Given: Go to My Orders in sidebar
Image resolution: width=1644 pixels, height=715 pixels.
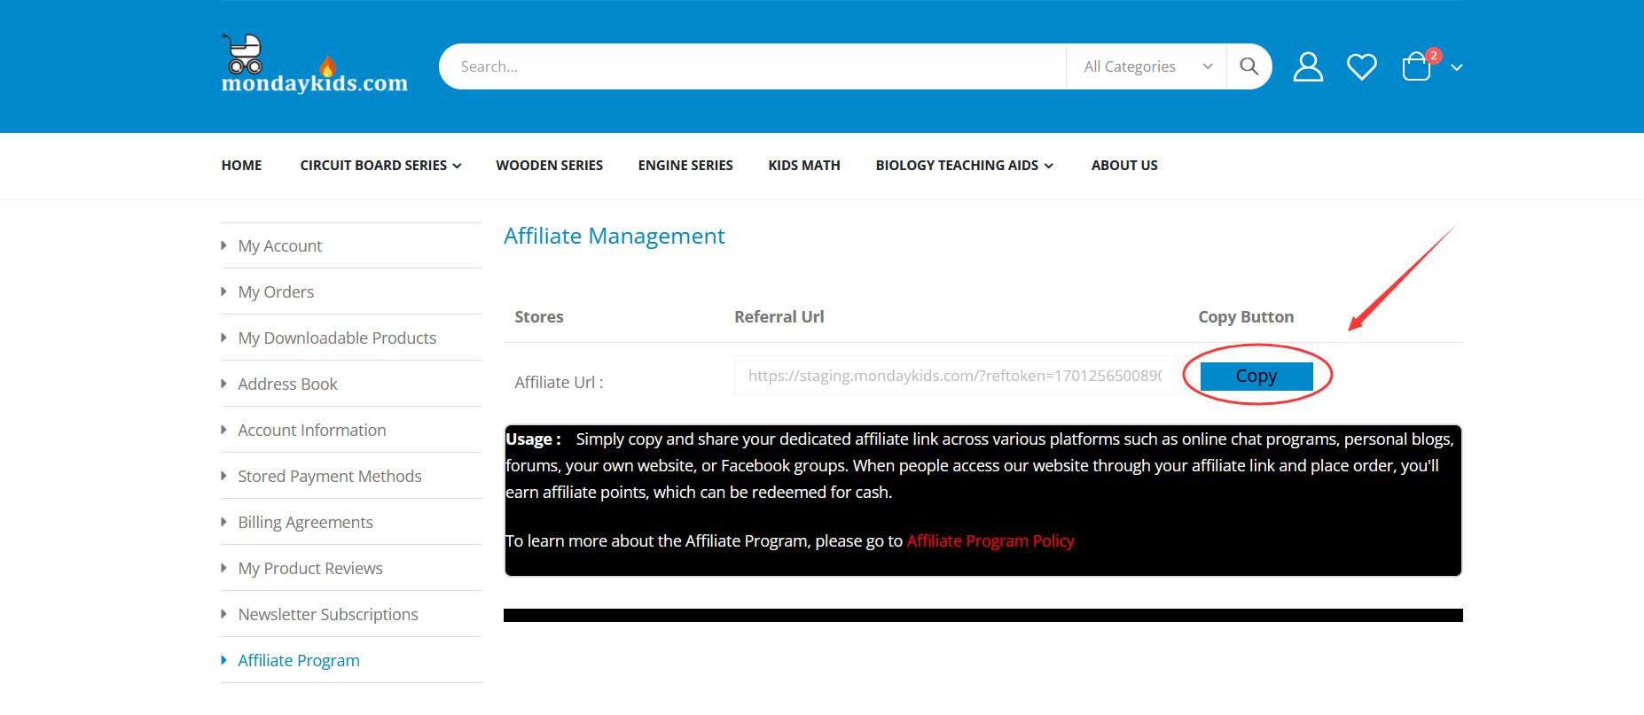Looking at the screenshot, I should [276, 291].
